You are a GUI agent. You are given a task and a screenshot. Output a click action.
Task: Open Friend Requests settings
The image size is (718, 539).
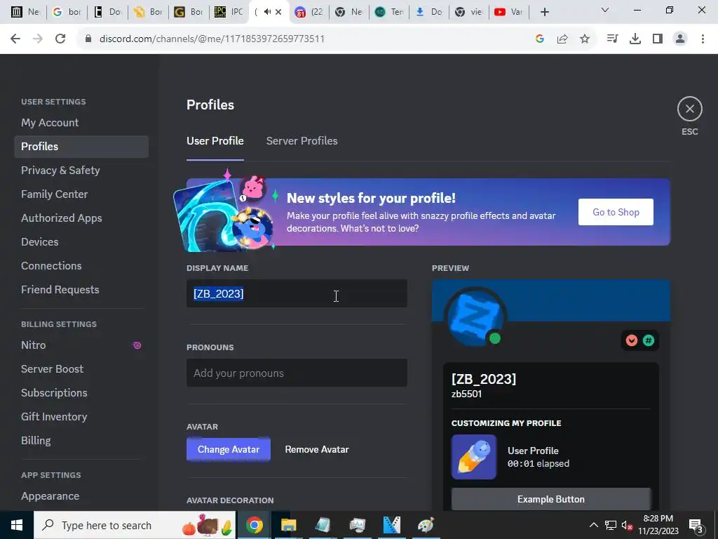(x=81, y=289)
